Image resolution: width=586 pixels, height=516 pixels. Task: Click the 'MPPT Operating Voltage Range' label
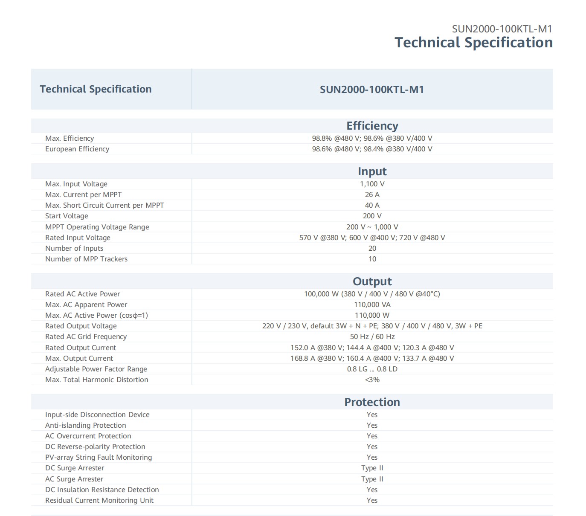pos(97,227)
